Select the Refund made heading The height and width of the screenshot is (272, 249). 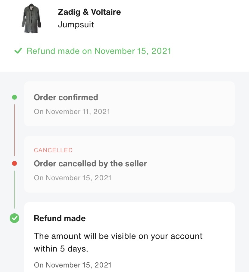click(x=60, y=218)
